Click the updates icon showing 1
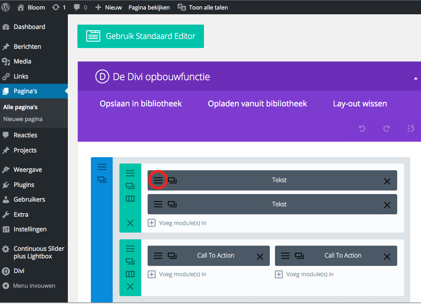Screen dimensions: 421x304 point(59,8)
